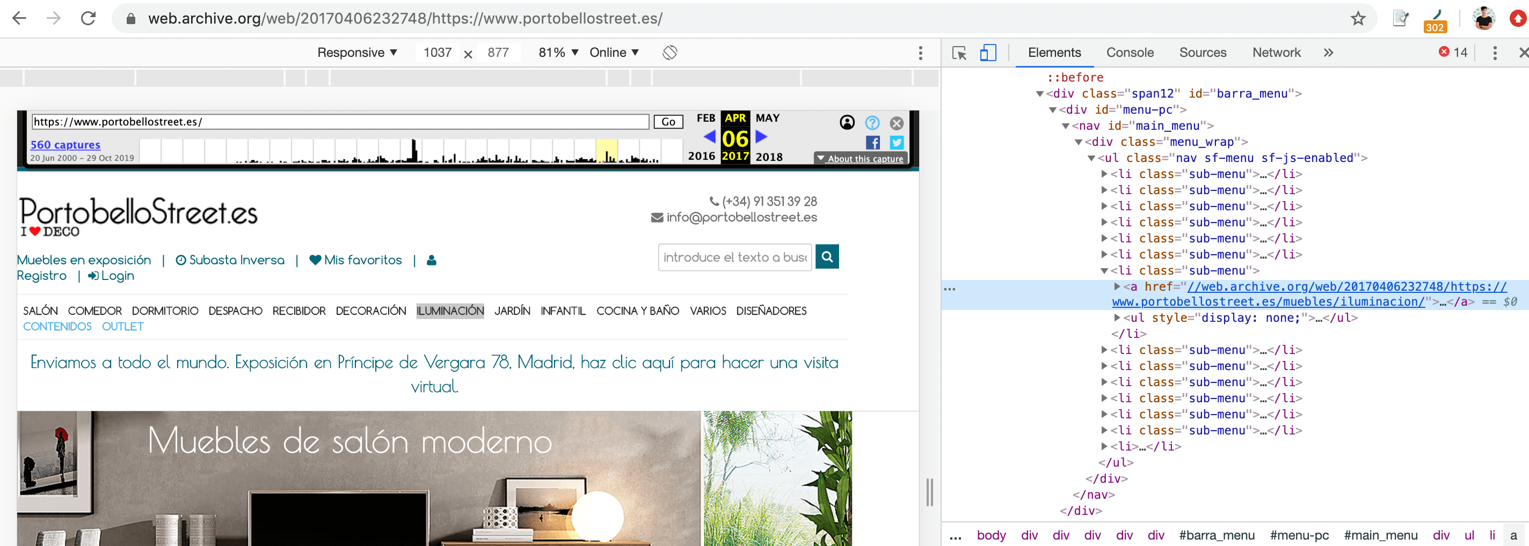This screenshot has width=1529, height=546.
Task: Open the 560 captures link
Action: (65, 145)
